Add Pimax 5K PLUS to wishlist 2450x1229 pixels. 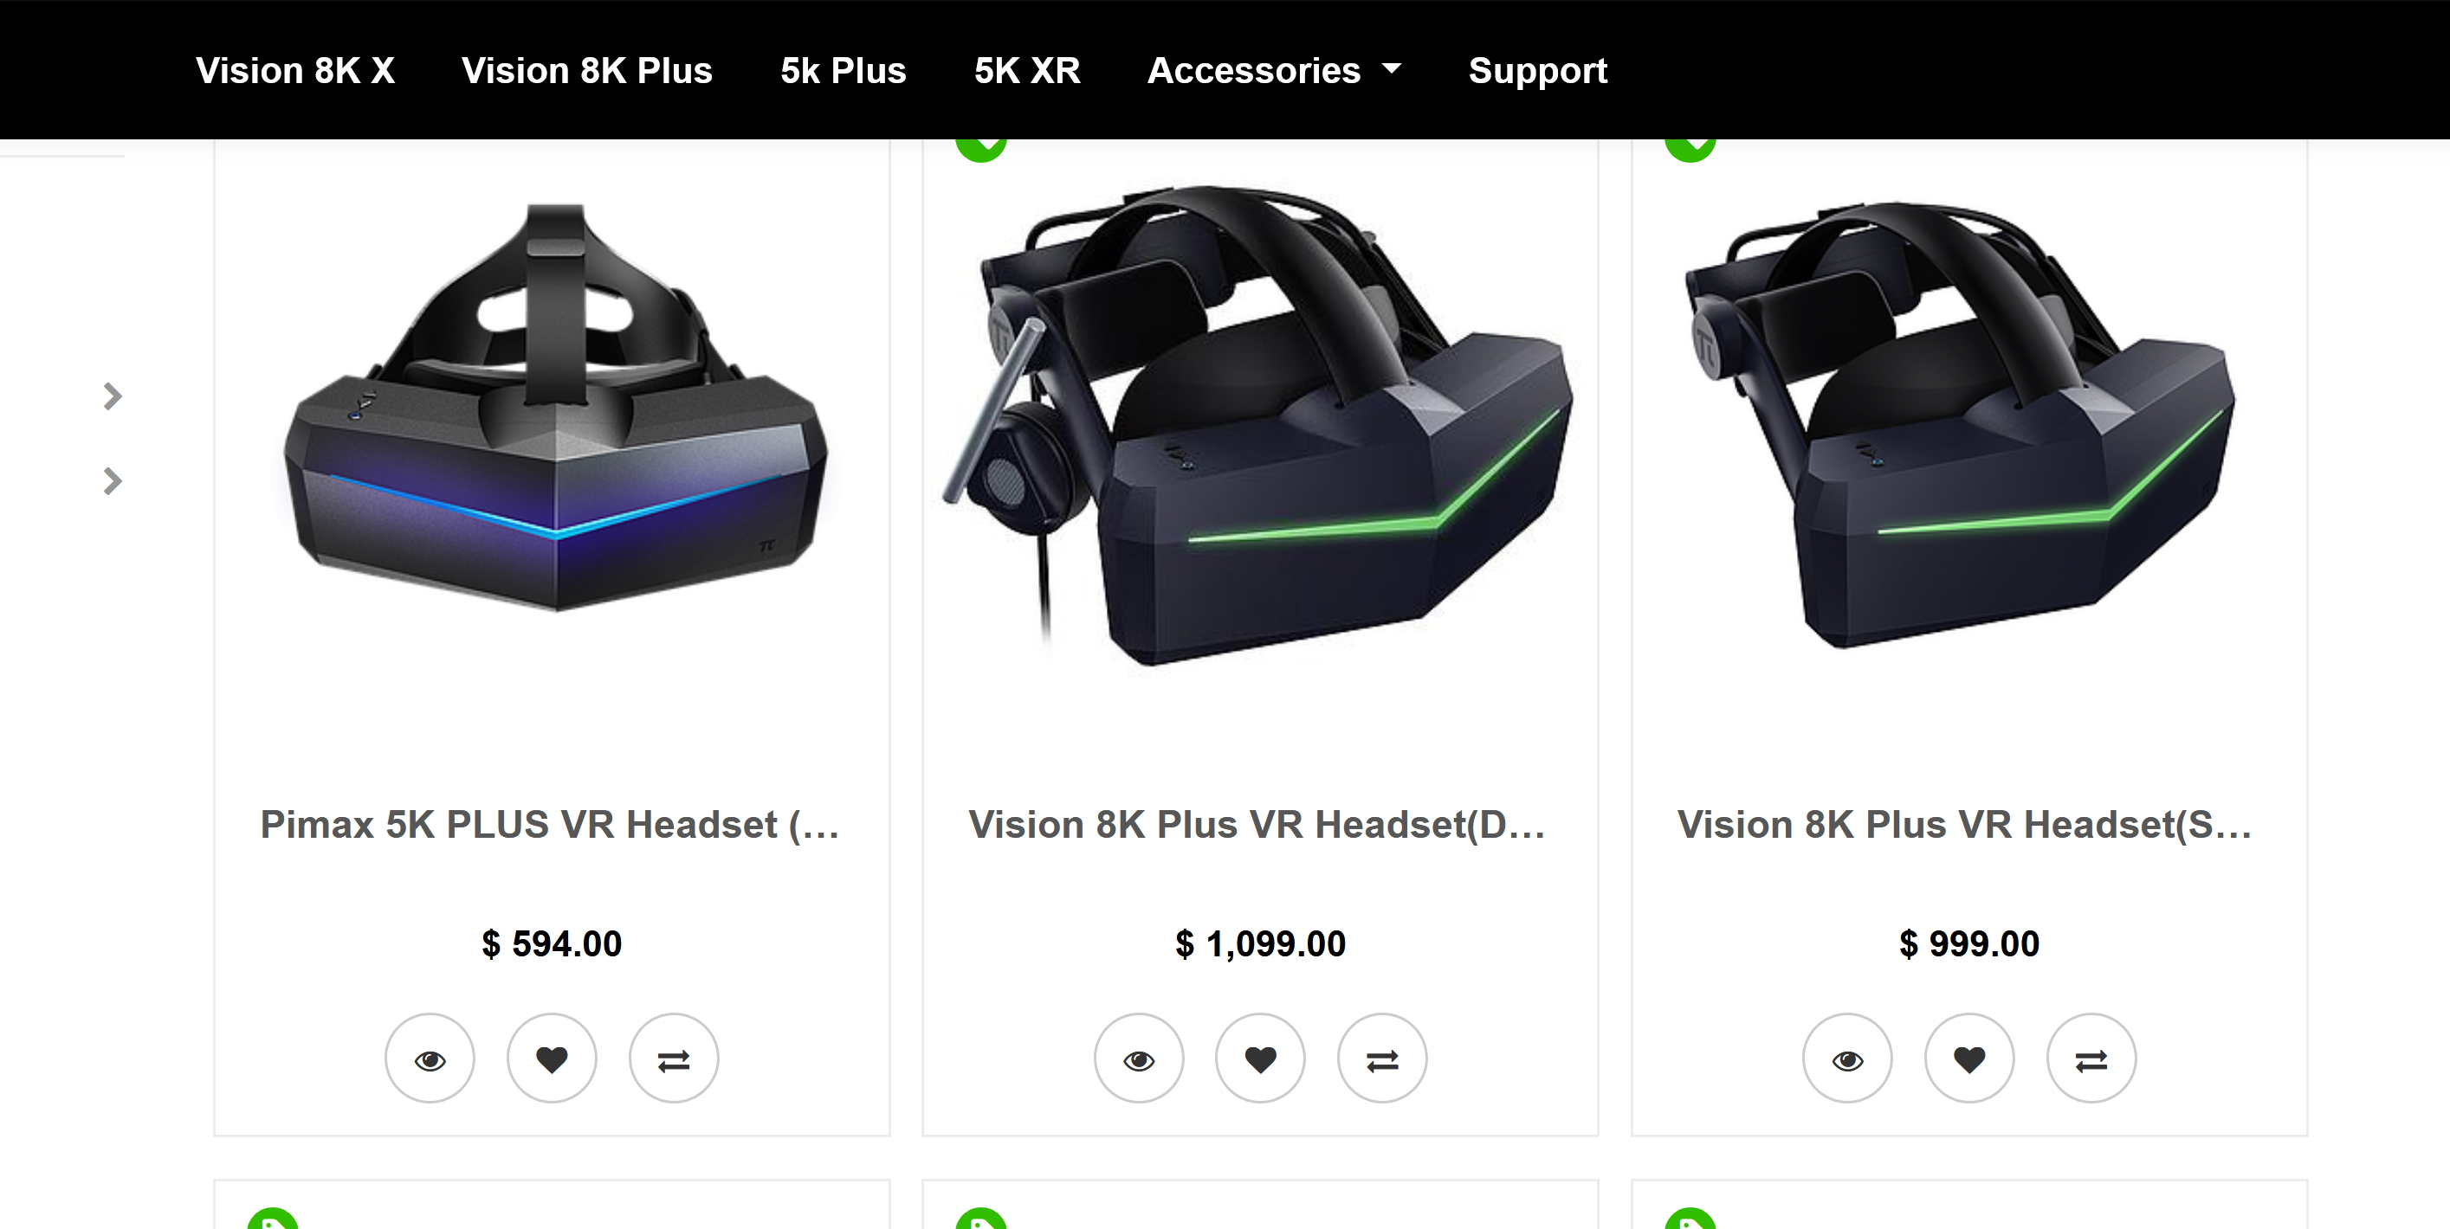click(x=552, y=1058)
